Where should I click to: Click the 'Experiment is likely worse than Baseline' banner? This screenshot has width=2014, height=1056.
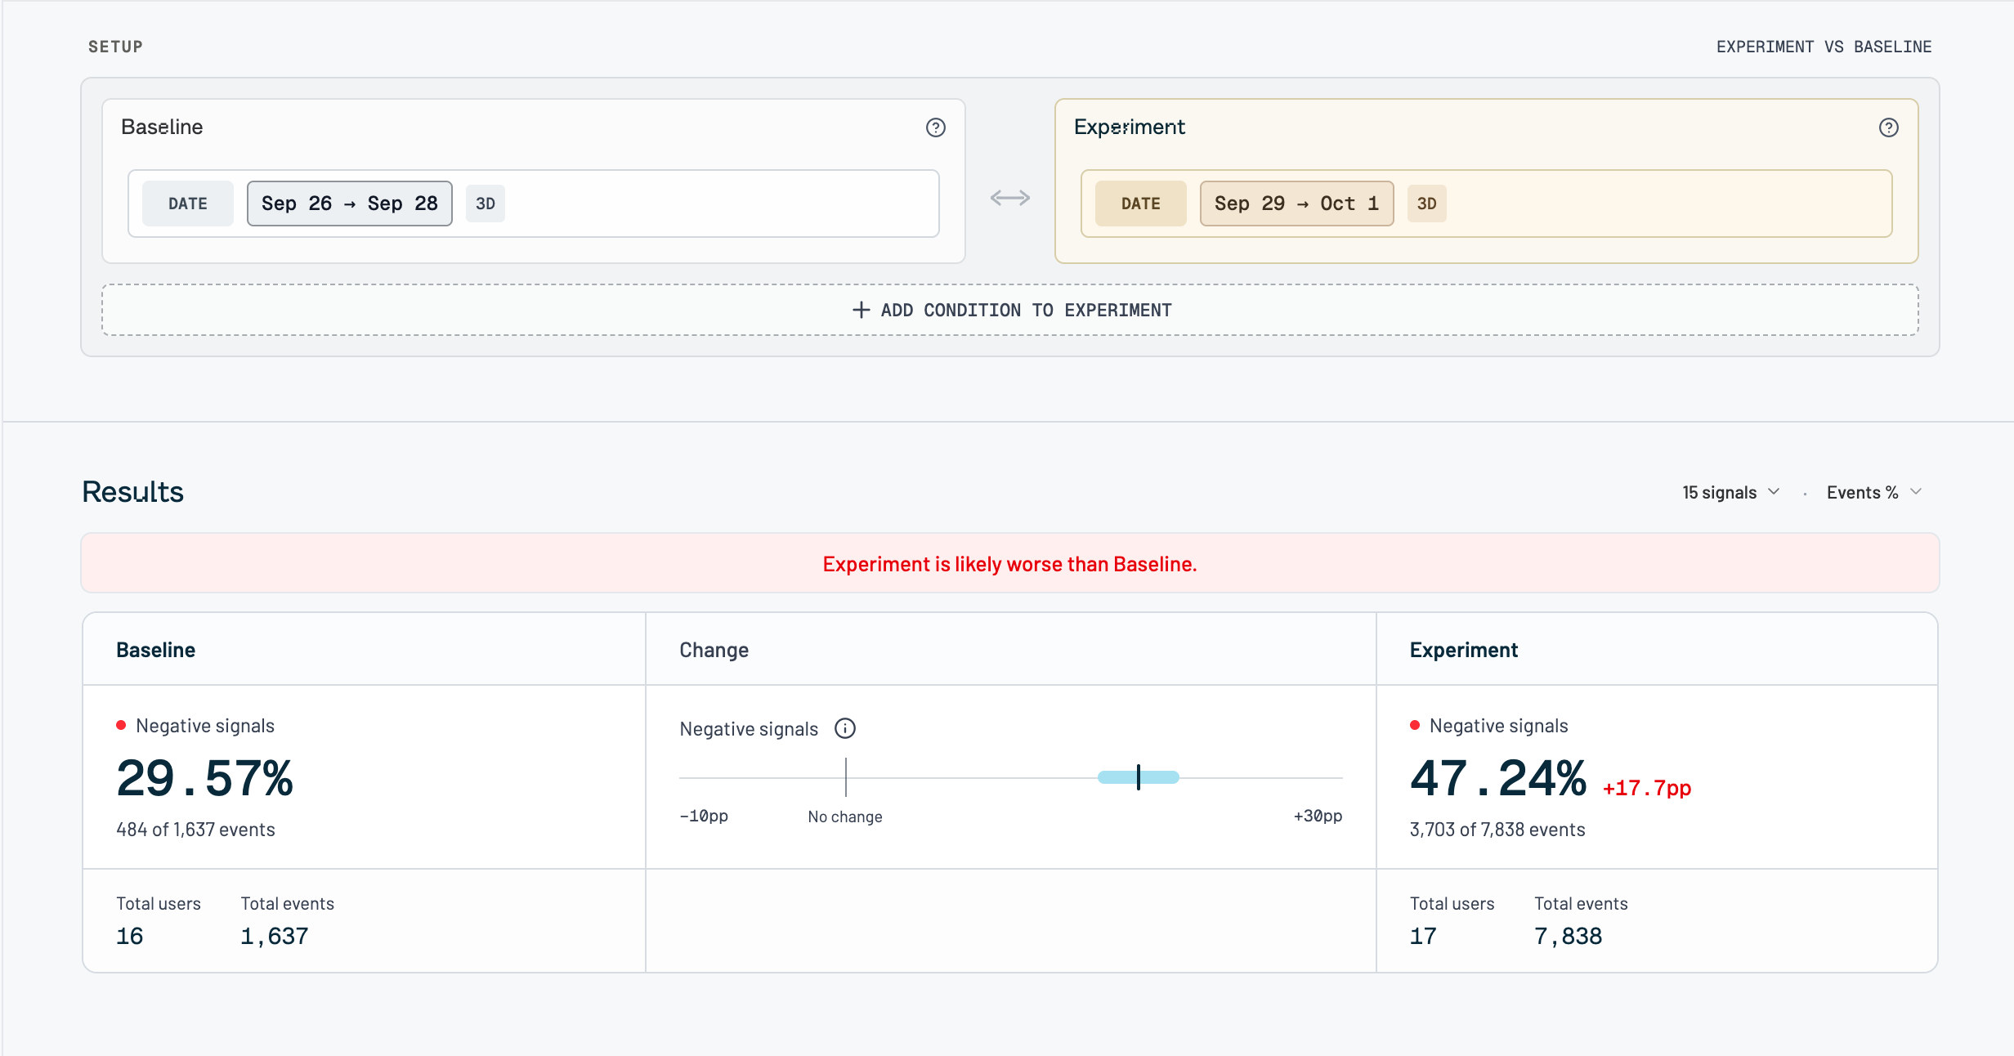coord(1010,563)
